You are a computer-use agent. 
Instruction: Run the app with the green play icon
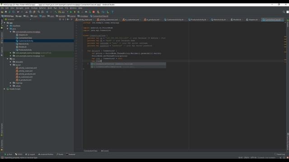(71, 12)
